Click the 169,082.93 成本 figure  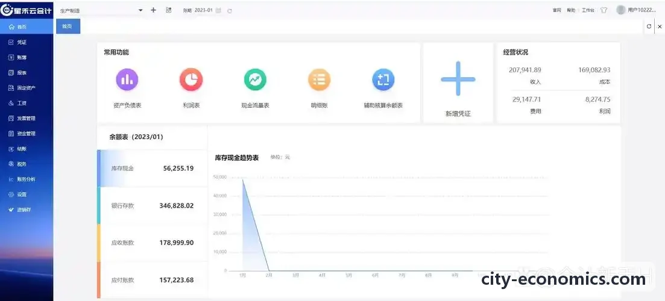click(x=594, y=70)
